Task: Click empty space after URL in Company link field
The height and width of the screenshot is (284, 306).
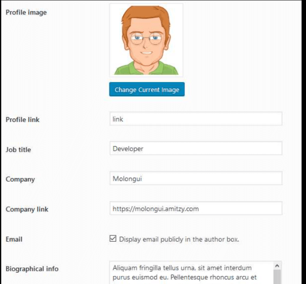Action: [x=240, y=208]
